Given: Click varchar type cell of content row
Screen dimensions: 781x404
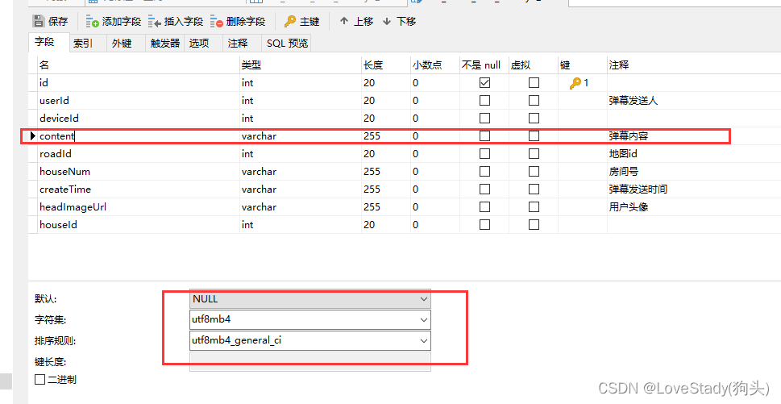Looking at the screenshot, I should click(x=301, y=136).
